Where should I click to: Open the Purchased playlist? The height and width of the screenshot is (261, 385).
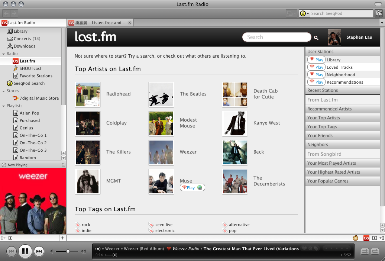click(x=26, y=120)
